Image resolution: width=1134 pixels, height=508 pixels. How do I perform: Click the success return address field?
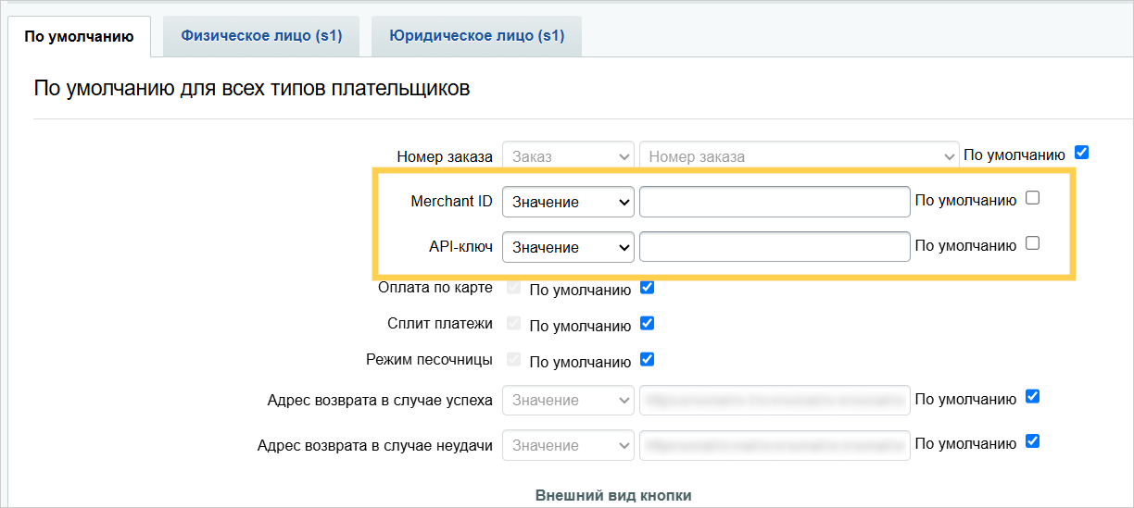point(774,401)
